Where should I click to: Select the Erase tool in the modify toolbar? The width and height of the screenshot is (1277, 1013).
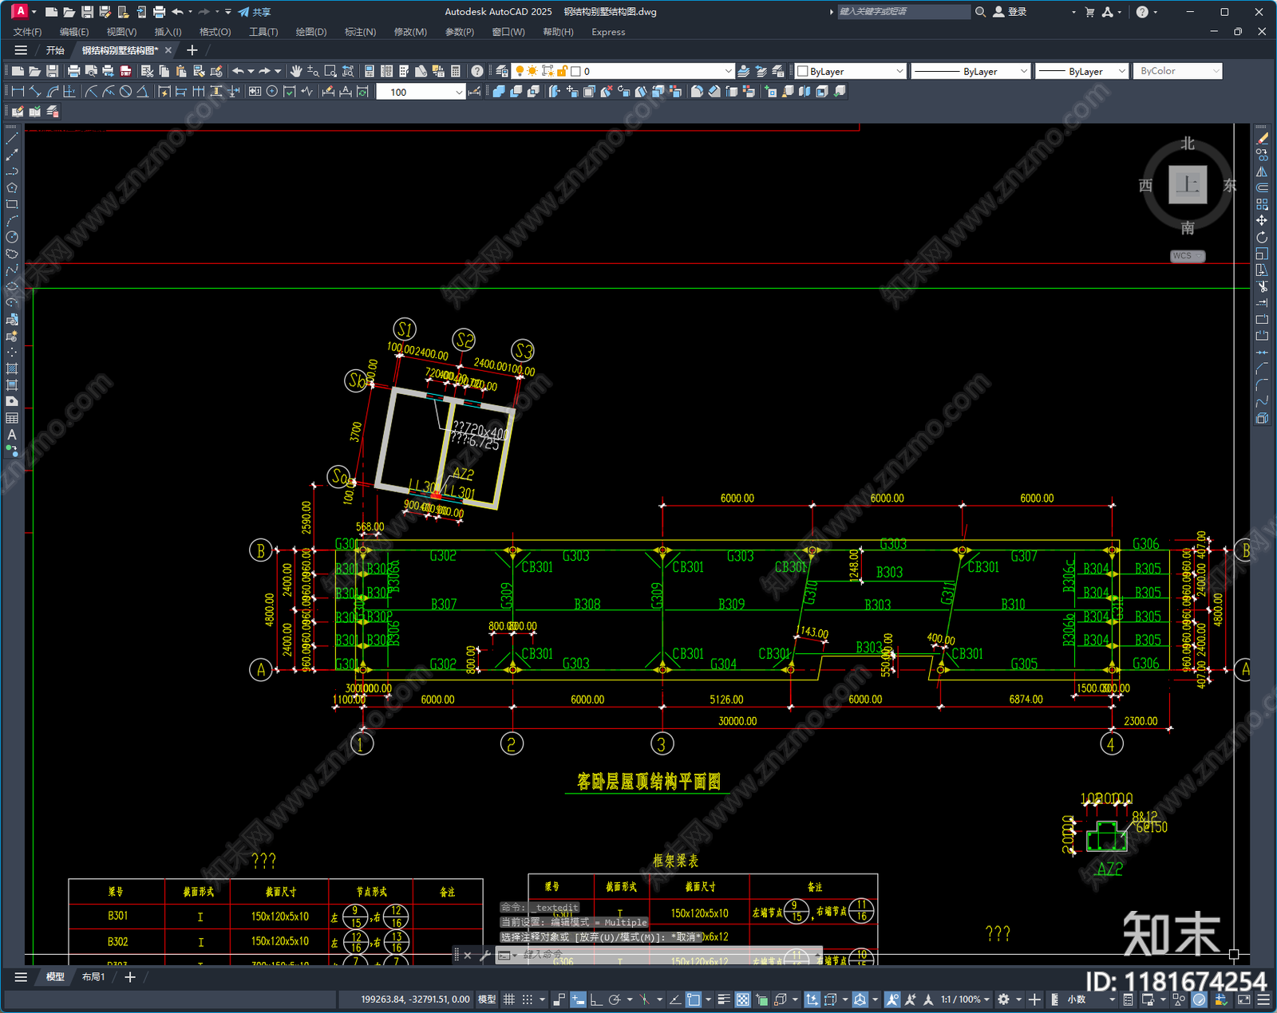pos(1263,139)
